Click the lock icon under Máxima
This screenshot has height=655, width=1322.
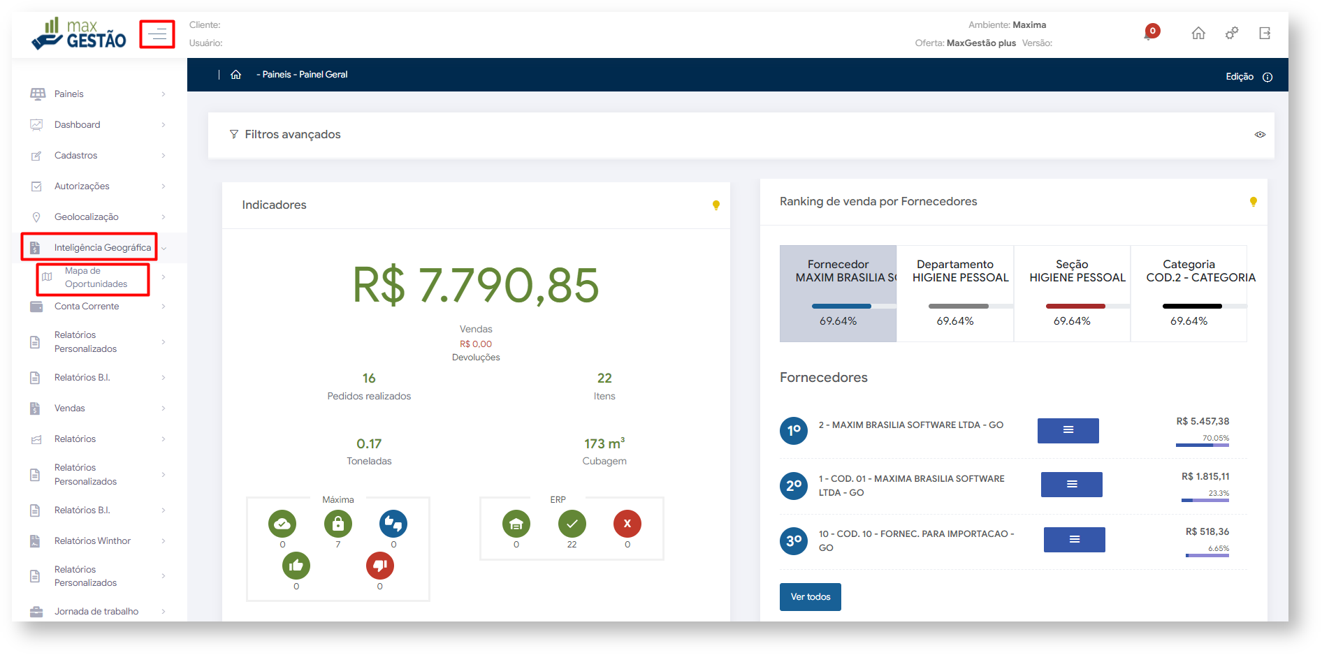[338, 524]
